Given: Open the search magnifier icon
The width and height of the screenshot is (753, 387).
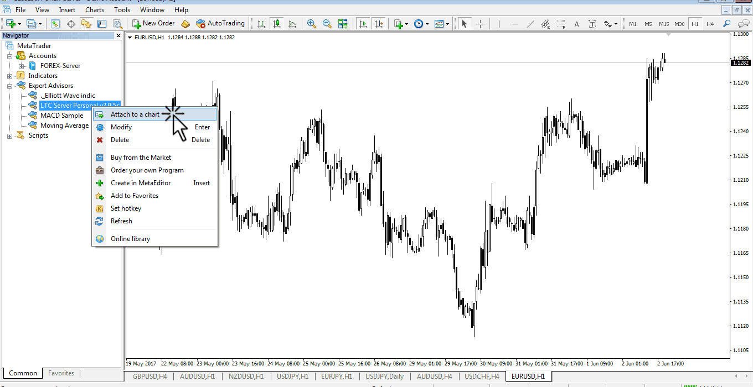Looking at the screenshot, I should (x=726, y=24).
